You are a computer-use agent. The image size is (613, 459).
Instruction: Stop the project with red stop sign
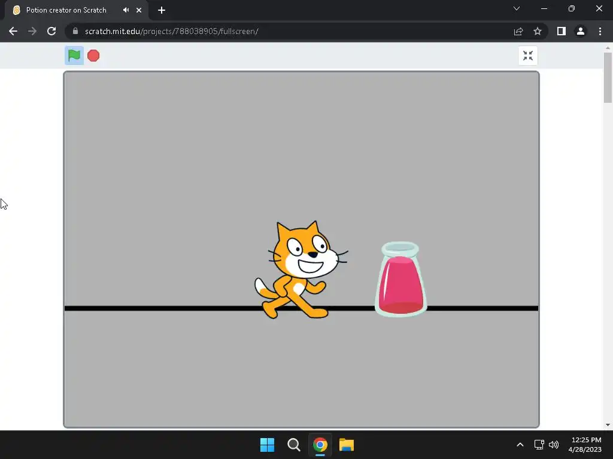pos(93,56)
